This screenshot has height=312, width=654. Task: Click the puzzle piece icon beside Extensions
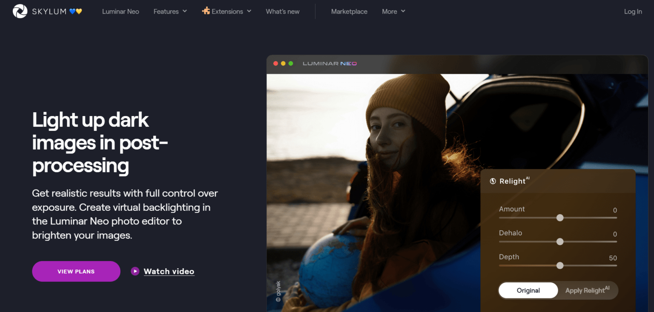(206, 11)
